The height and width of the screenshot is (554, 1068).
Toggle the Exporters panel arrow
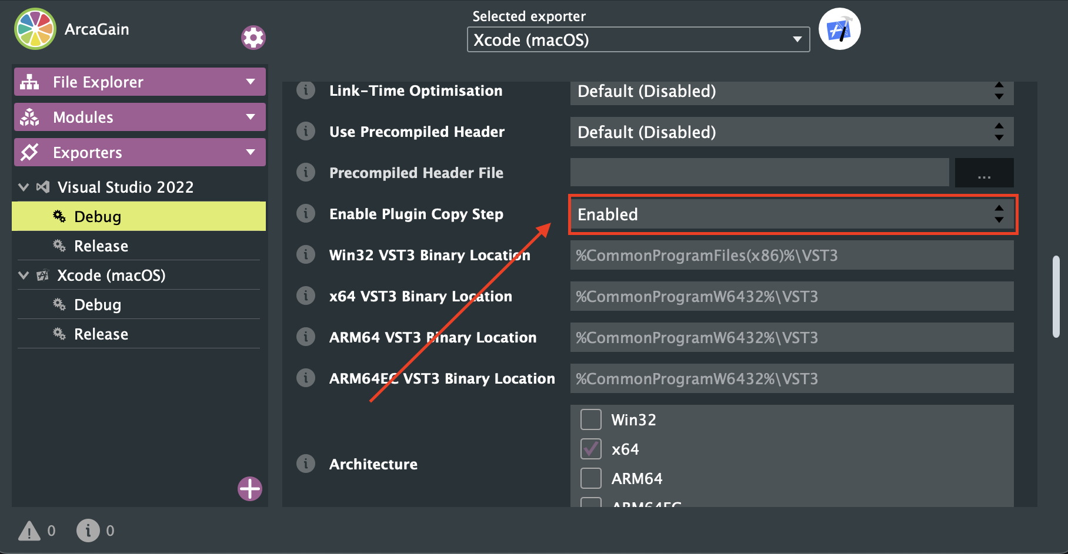[251, 152]
